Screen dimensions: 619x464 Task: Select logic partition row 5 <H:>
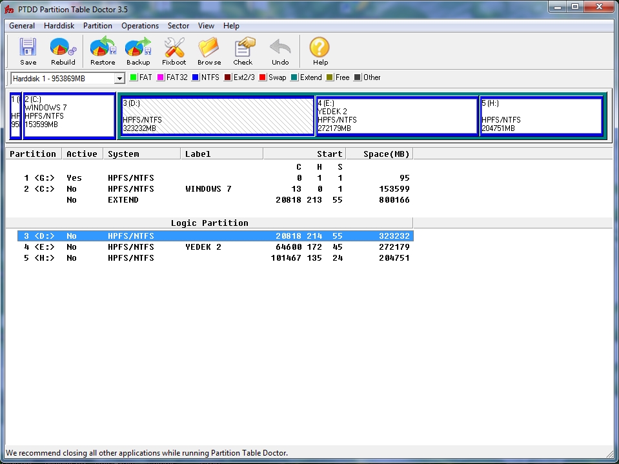click(x=215, y=258)
